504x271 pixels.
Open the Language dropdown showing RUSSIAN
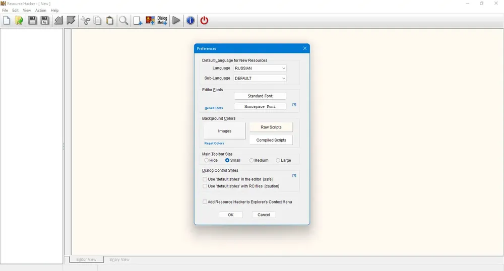(x=260, y=68)
